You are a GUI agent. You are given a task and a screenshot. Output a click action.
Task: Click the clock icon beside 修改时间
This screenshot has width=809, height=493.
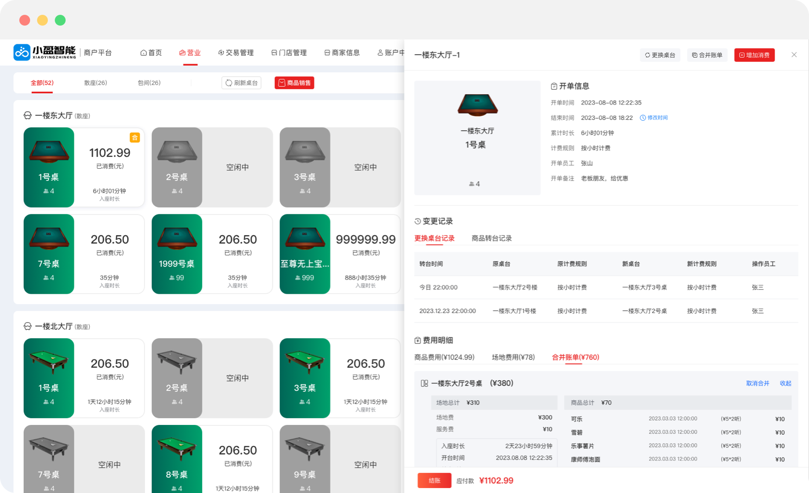point(642,117)
